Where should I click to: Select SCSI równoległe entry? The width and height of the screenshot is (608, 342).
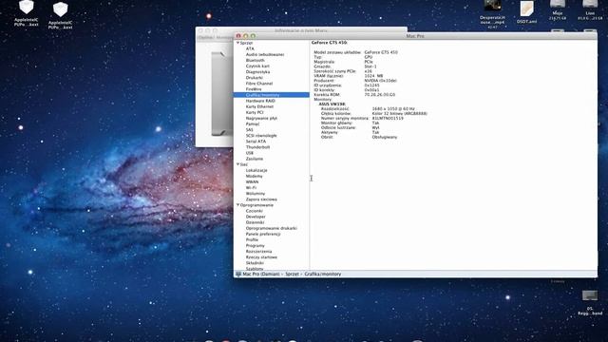click(x=261, y=136)
